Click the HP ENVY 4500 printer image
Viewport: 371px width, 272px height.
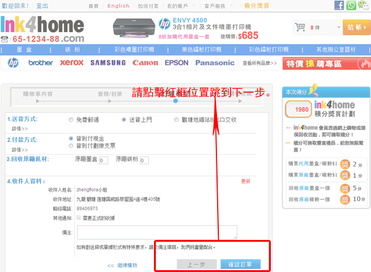[x=134, y=28]
